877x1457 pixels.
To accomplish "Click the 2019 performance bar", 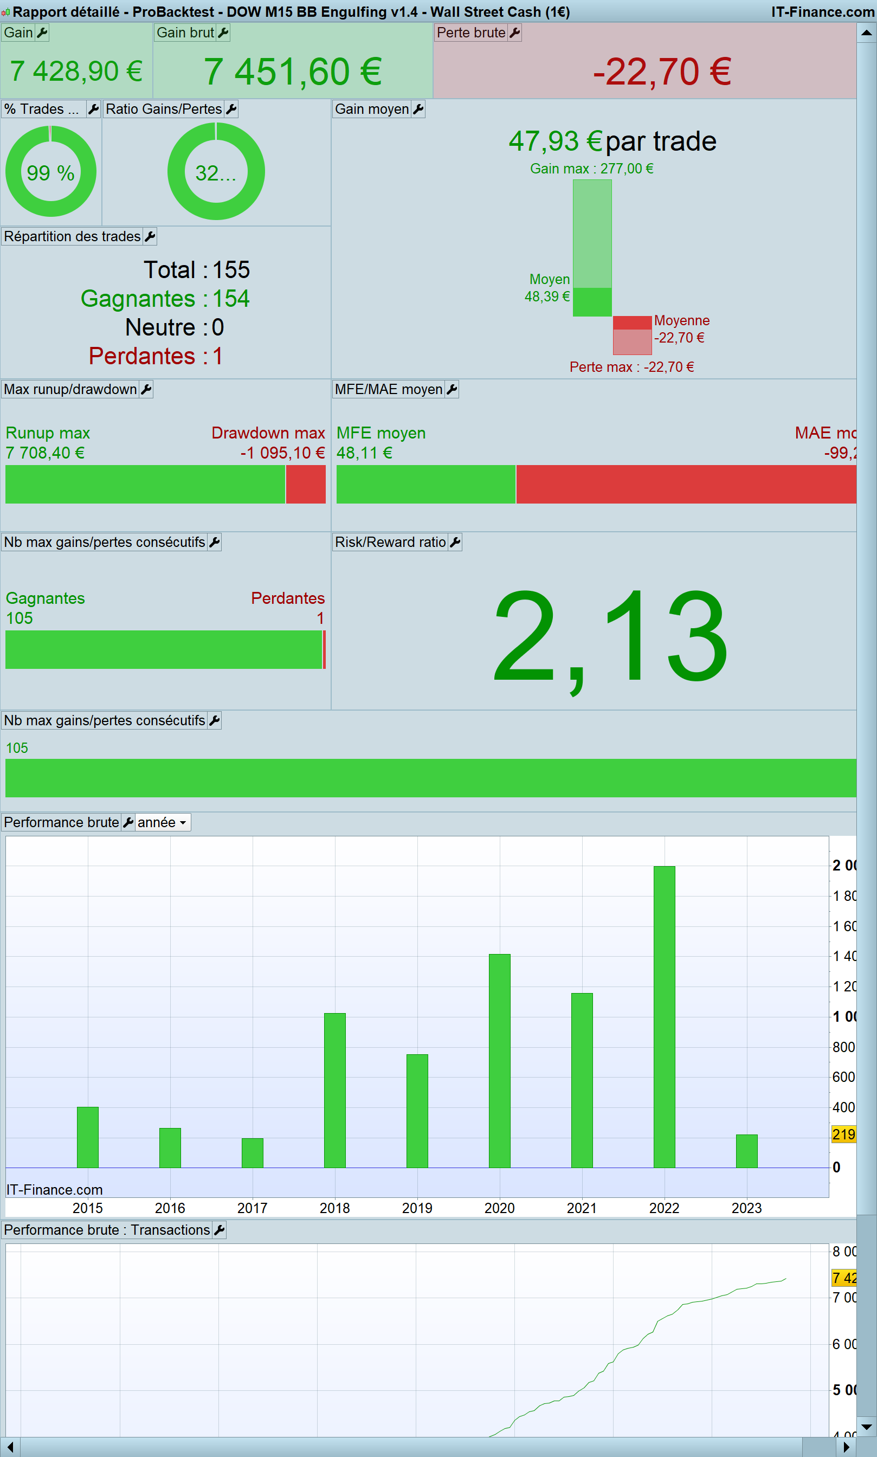I will (417, 1111).
